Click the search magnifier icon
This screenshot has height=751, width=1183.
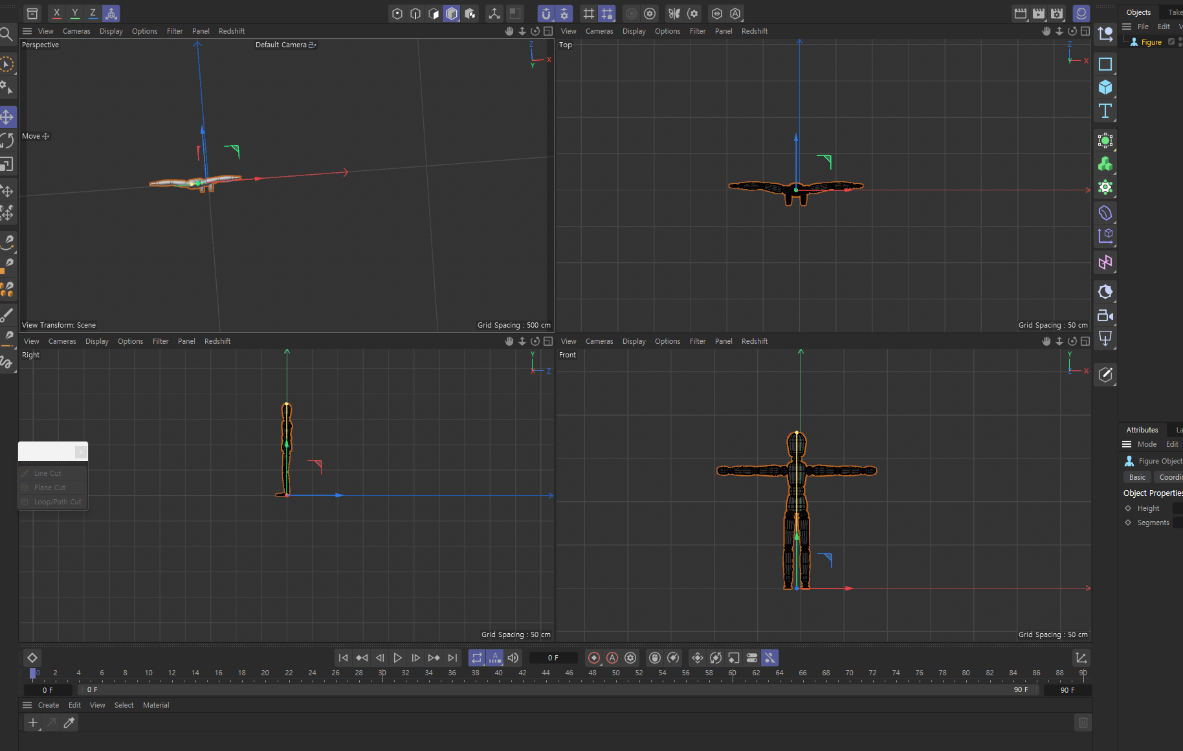click(x=6, y=34)
